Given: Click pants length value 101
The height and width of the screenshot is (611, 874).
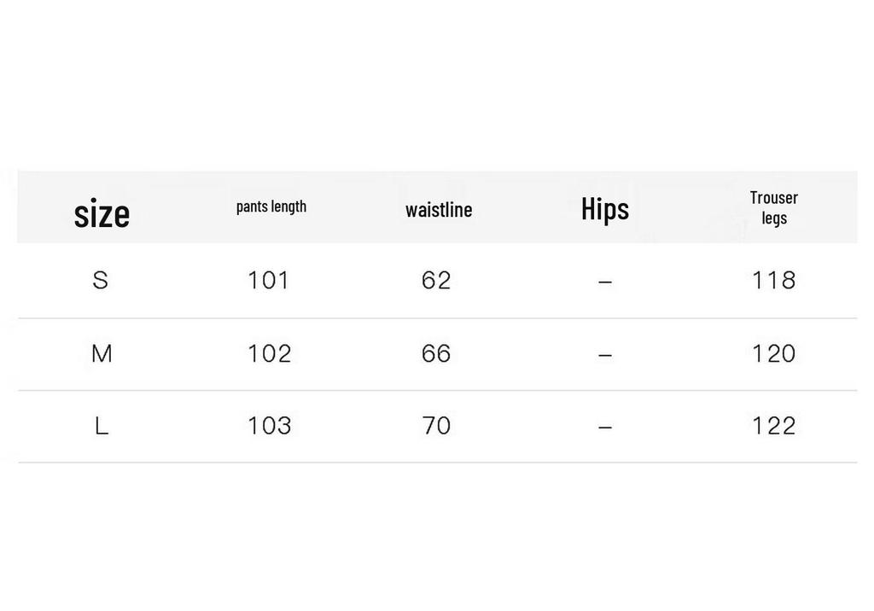Looking at the screenshot, I should 269,280.
